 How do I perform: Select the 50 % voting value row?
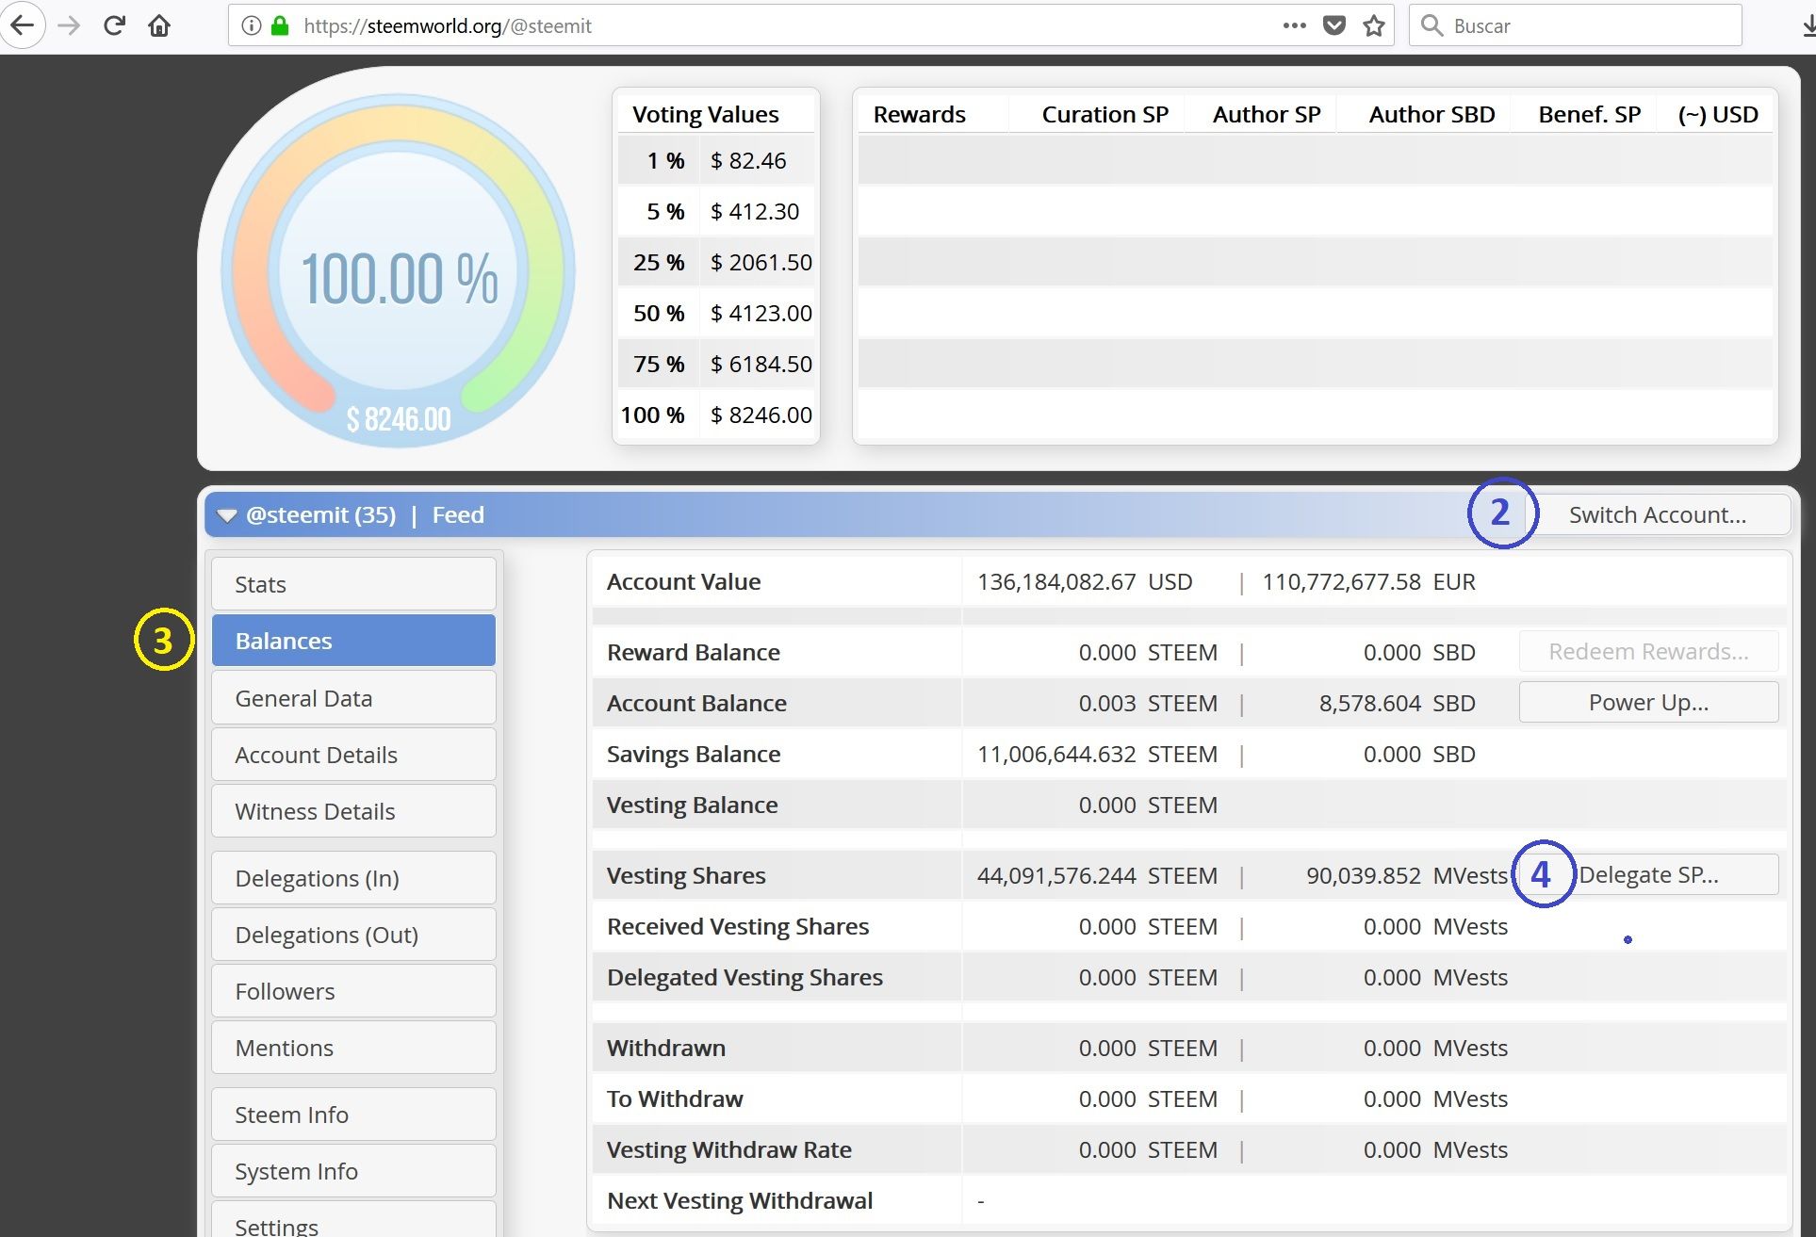[716, 313]
